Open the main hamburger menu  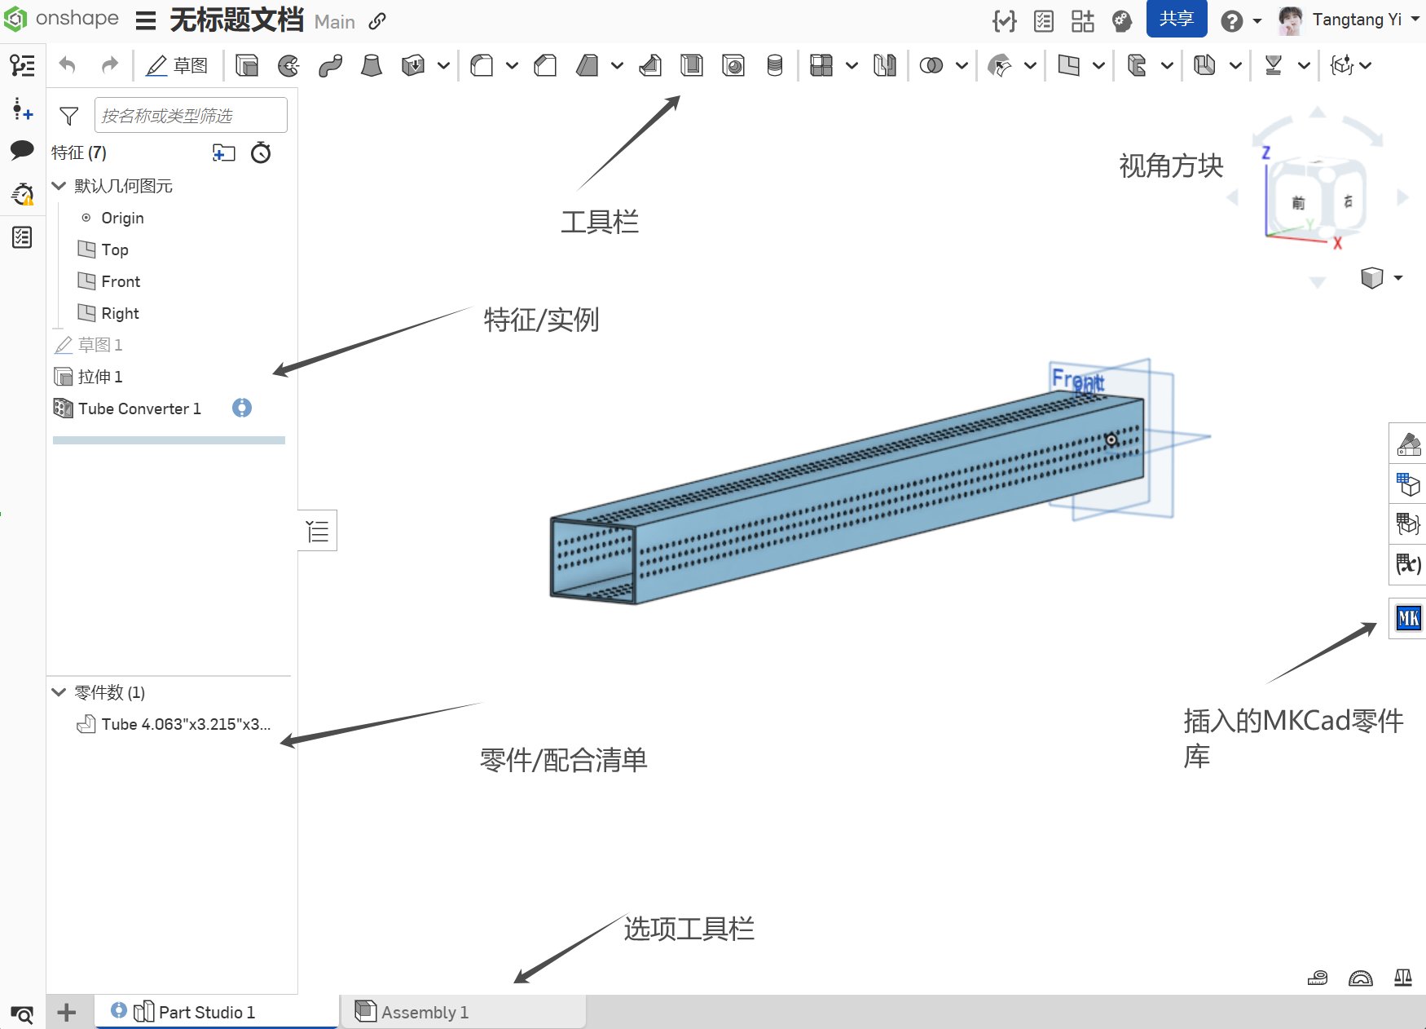(x=146, y=20)
